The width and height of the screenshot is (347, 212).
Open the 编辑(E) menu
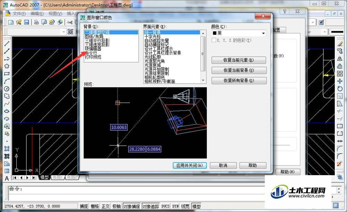[37, 14]
